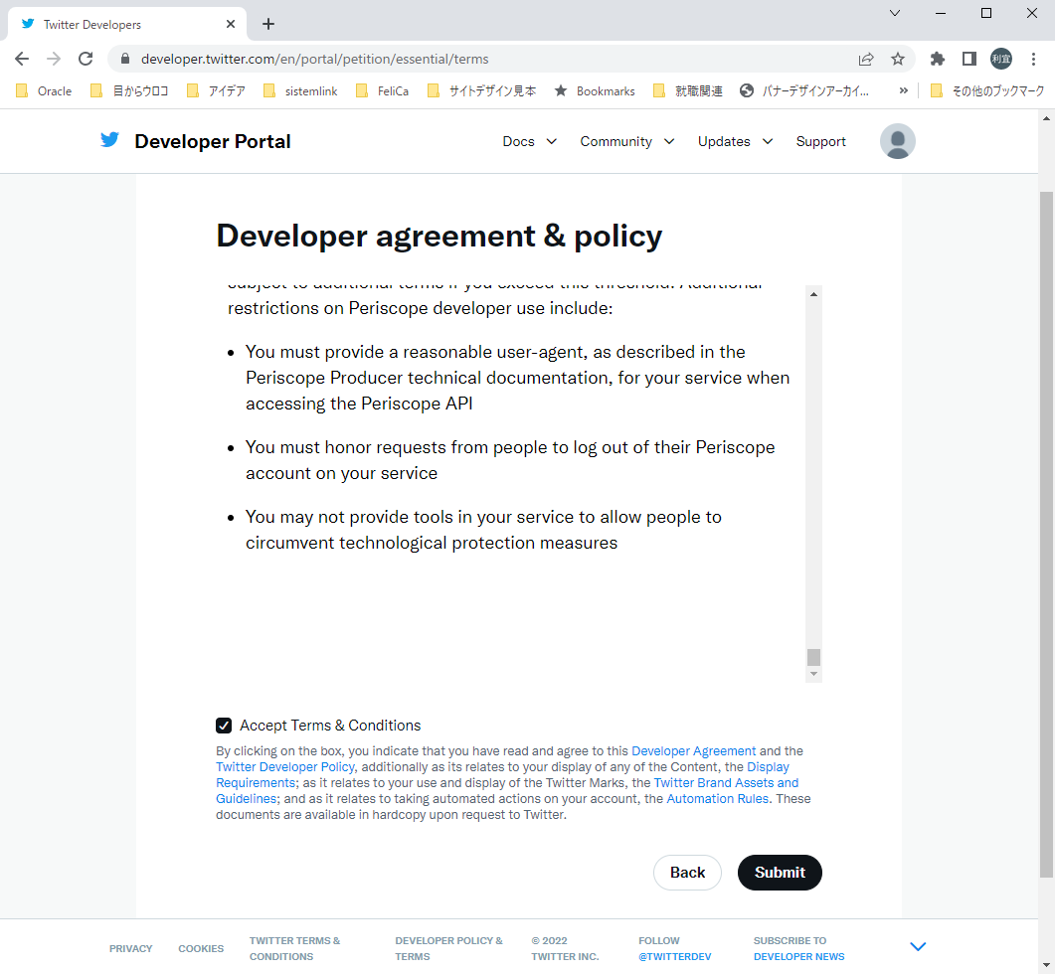1055x974 pixels.
Task: Open Chrome profile avatar in toolbar
Action: [x=1001, y=60]
